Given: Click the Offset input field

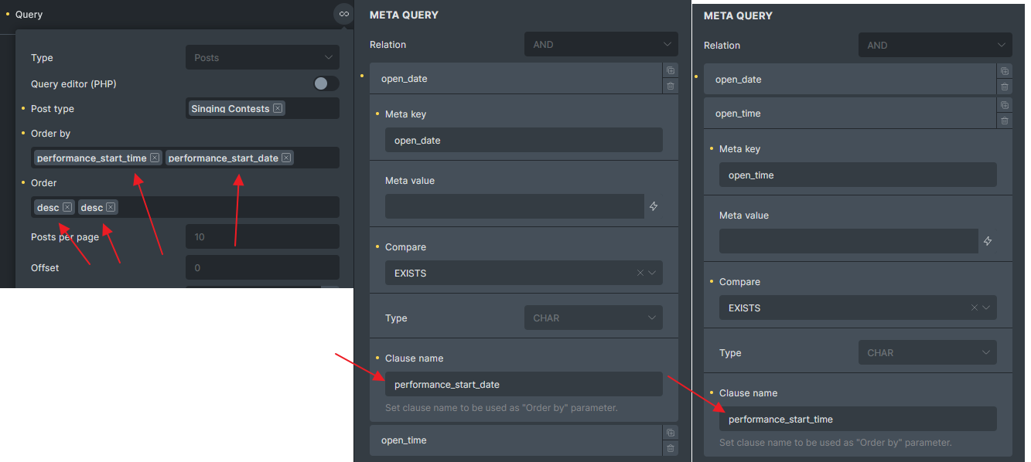Looking at the screenshot, I should (262, 267).
